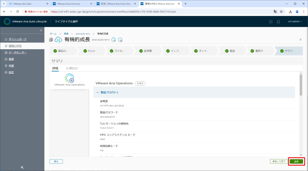The width and height of the screenshot is (308, 171).
Task: Click the 保存して終了 button
Action: point(278,162)
